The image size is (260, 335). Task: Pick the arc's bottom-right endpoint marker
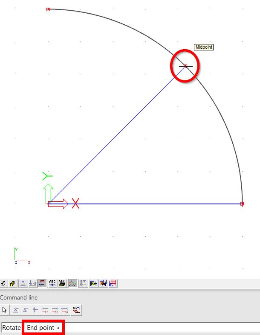[242, 203]
